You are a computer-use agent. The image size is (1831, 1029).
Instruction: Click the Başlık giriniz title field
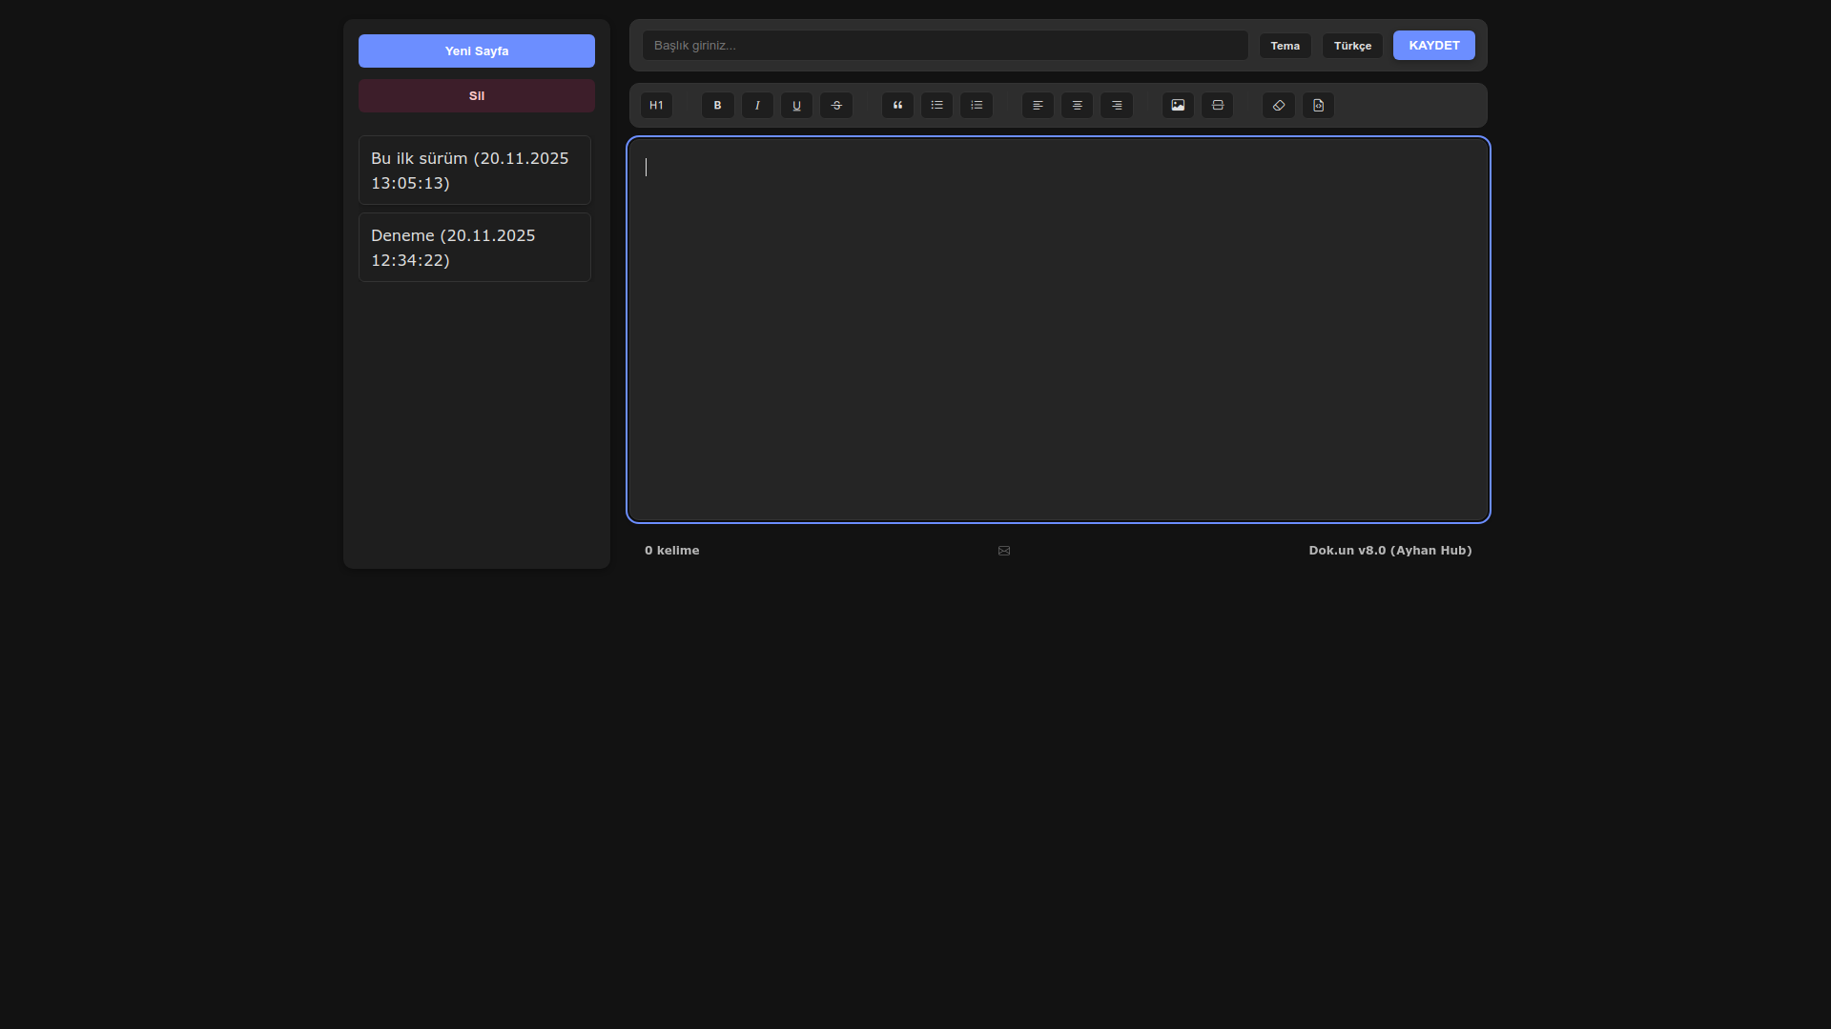click(x=944, y=46)
